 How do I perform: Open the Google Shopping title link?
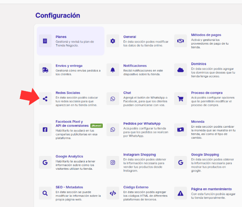(205, 155)
